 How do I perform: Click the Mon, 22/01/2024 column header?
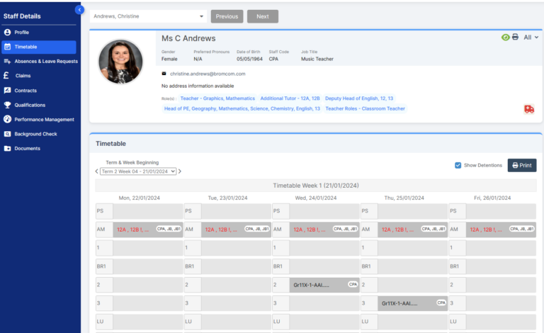139,198
